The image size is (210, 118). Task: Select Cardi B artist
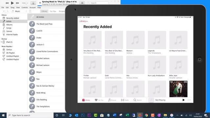click(46, 31)
